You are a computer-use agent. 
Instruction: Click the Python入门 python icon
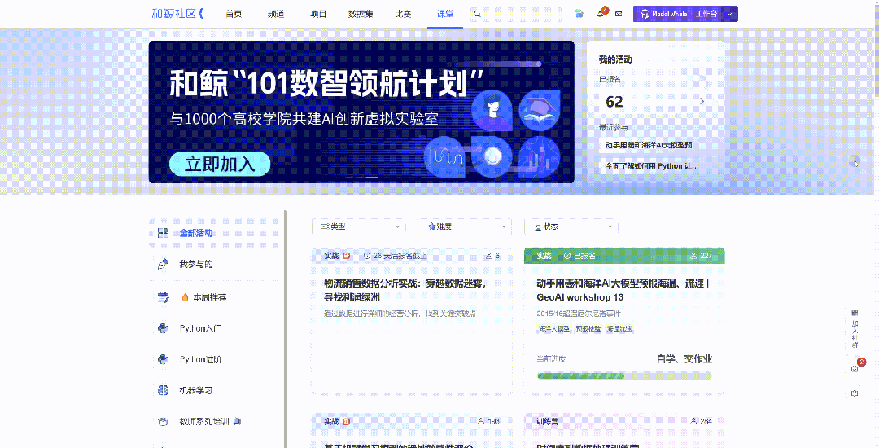pos(163,328)
